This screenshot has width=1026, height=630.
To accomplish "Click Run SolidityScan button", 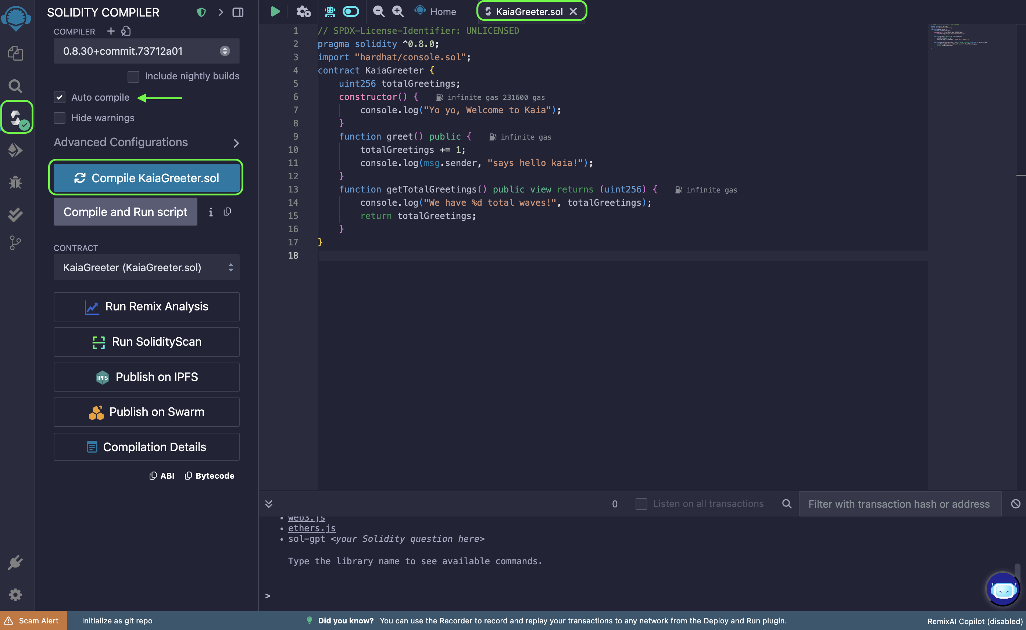I will (146, 342).
